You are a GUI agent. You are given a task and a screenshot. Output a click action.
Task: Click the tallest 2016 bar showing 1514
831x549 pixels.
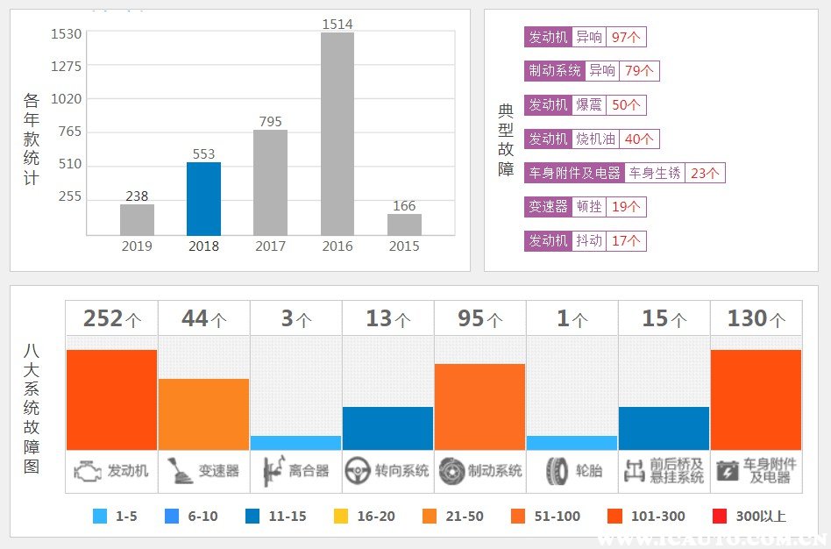337,133
